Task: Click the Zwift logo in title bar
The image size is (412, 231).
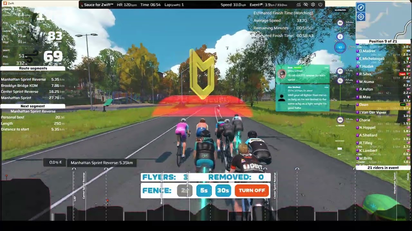Action: [5, 3]
